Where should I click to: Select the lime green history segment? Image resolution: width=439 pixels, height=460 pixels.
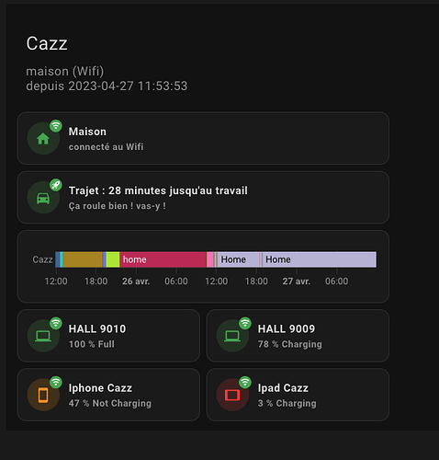(113, 259)
